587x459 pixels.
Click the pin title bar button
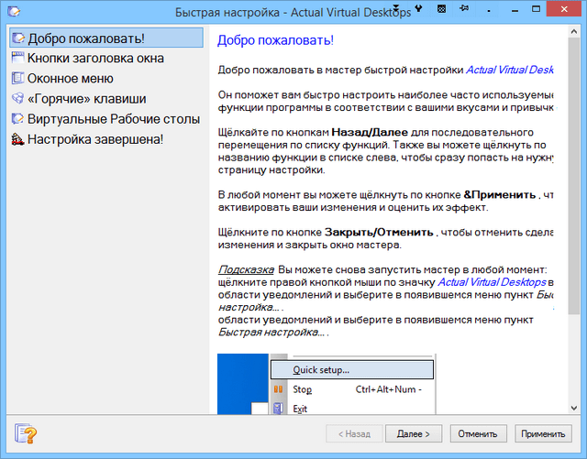tap(465, 8)
